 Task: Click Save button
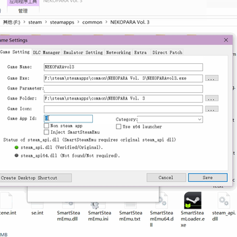tap(207, 178)
